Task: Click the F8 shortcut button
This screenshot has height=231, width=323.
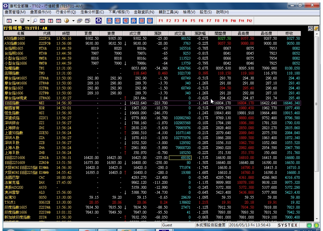Action: click(x=217, y=21)
